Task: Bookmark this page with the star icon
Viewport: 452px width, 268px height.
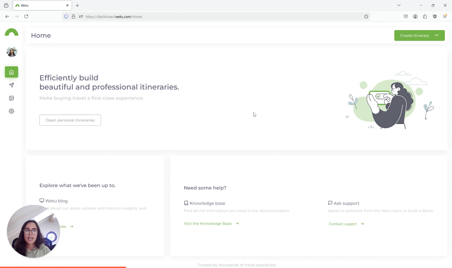Action: point(366,16)
